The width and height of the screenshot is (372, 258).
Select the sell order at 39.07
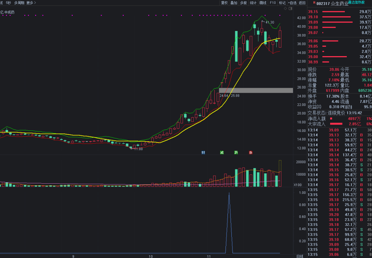tap(339, 33)
